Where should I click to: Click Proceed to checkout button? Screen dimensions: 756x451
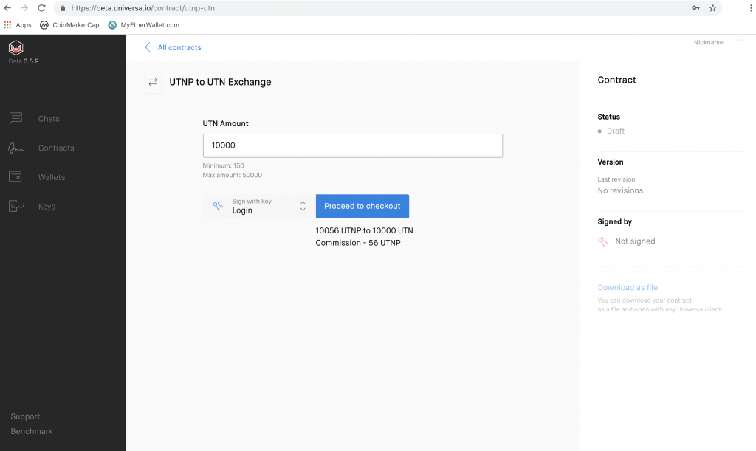[x=362, y=206]
